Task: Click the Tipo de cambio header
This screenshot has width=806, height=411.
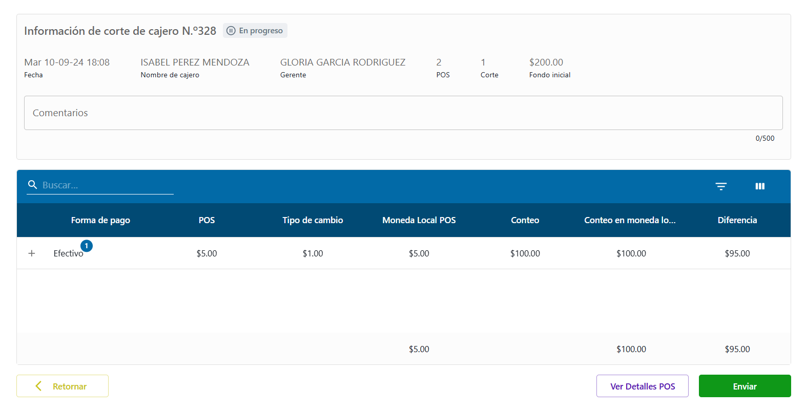Action: click(x=313, y=220)
